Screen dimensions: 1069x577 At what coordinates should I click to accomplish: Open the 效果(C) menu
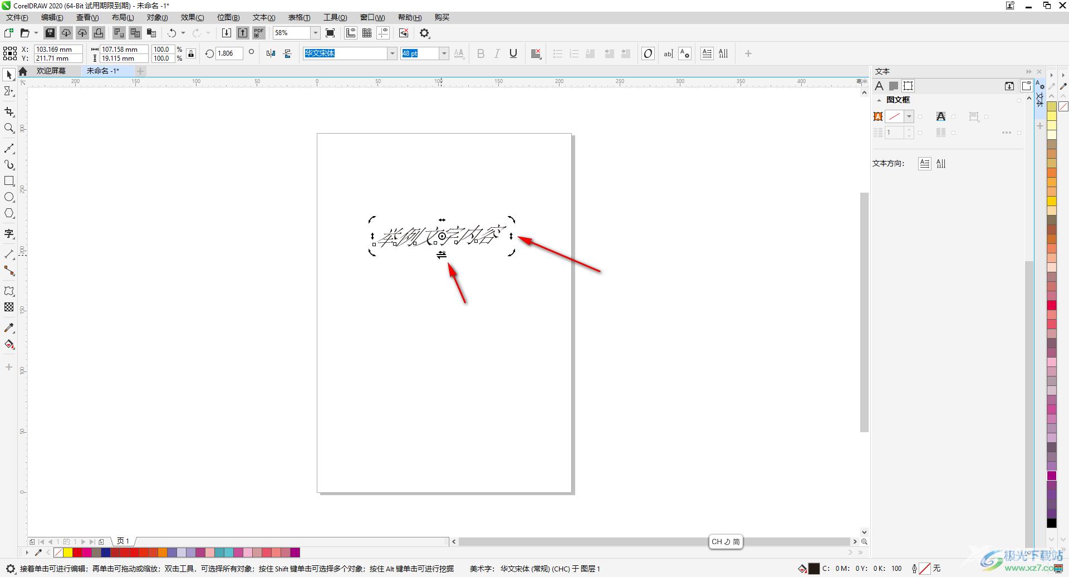pos(192,17)
